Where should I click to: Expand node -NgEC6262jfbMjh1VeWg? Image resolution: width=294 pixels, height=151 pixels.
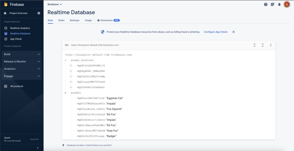pyautogui.click(x=71, y=77)
